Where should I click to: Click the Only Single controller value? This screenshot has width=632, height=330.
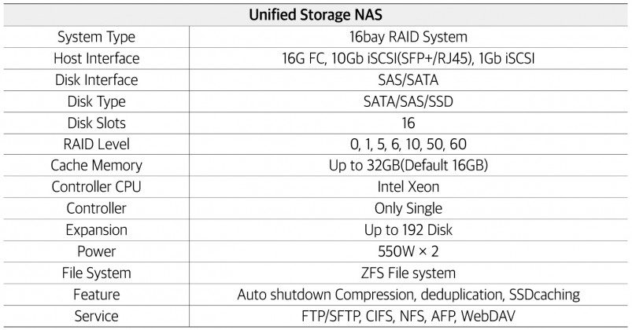pyautogui.click(x=408, y=208)
